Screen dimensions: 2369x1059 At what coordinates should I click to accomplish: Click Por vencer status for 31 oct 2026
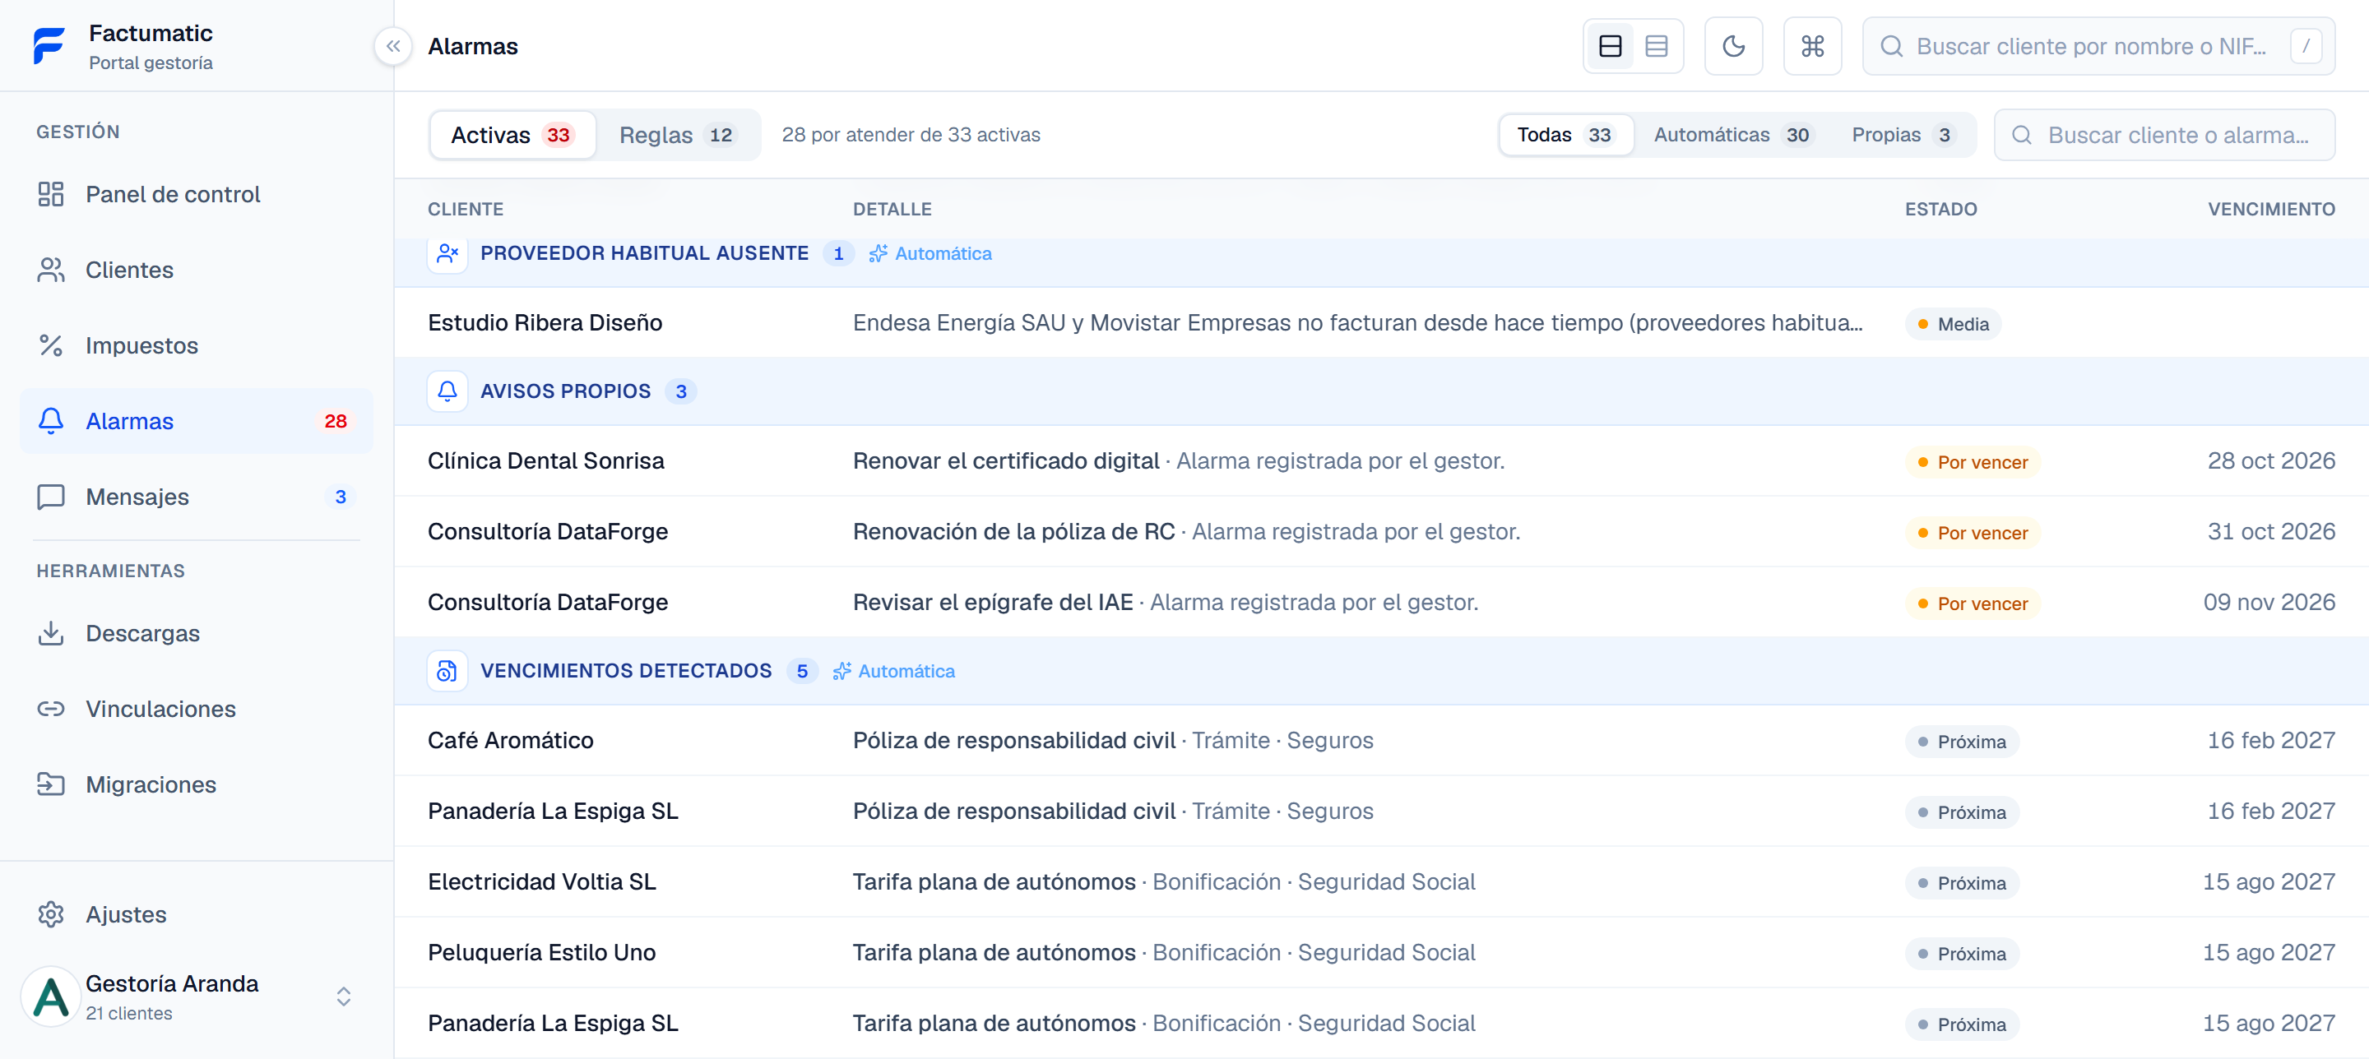(1973, 533)
